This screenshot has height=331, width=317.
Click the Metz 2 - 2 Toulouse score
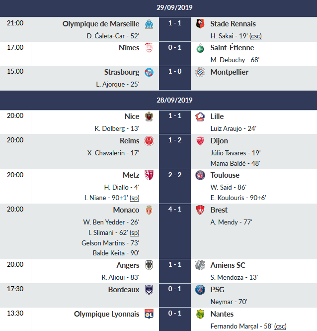click(174, 175)
